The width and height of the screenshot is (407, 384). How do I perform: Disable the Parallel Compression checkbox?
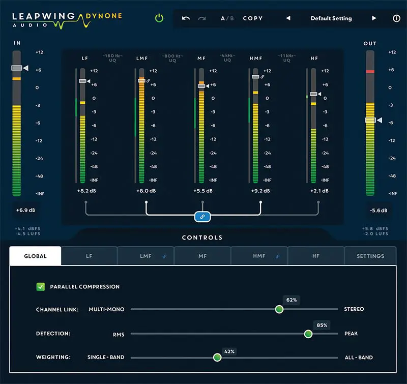point(41,287)
